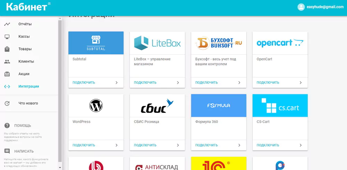Click the Кассы monitor icon
This screenshot has height=170, width=347.
coord(7,36)
